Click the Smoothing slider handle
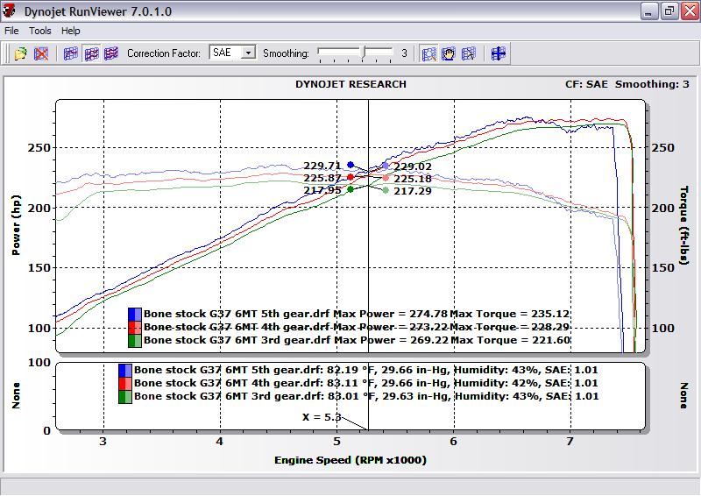Viewport: 701px width, 496px height. tap(364, 53)
